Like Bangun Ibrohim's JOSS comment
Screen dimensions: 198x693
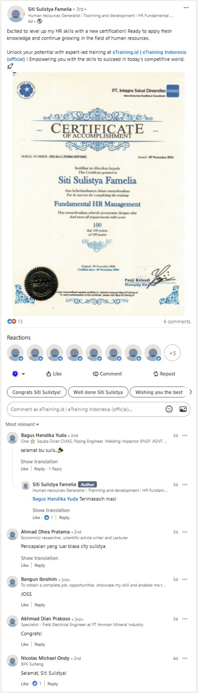(x=25, y=605)
